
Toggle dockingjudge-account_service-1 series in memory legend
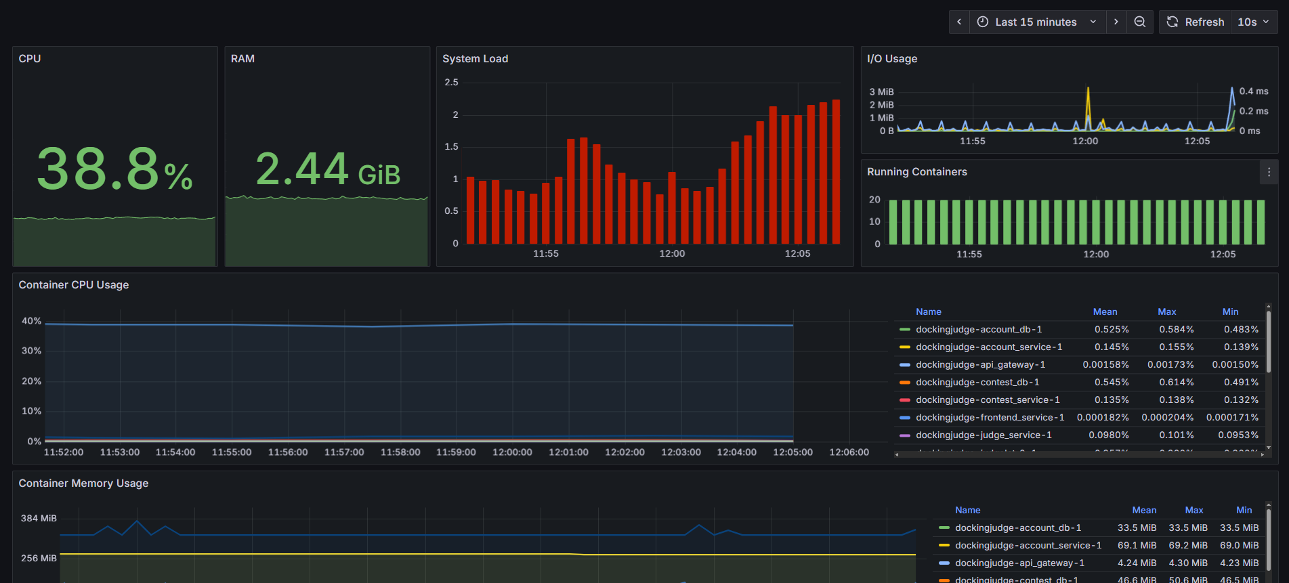tap(1028, 545)
